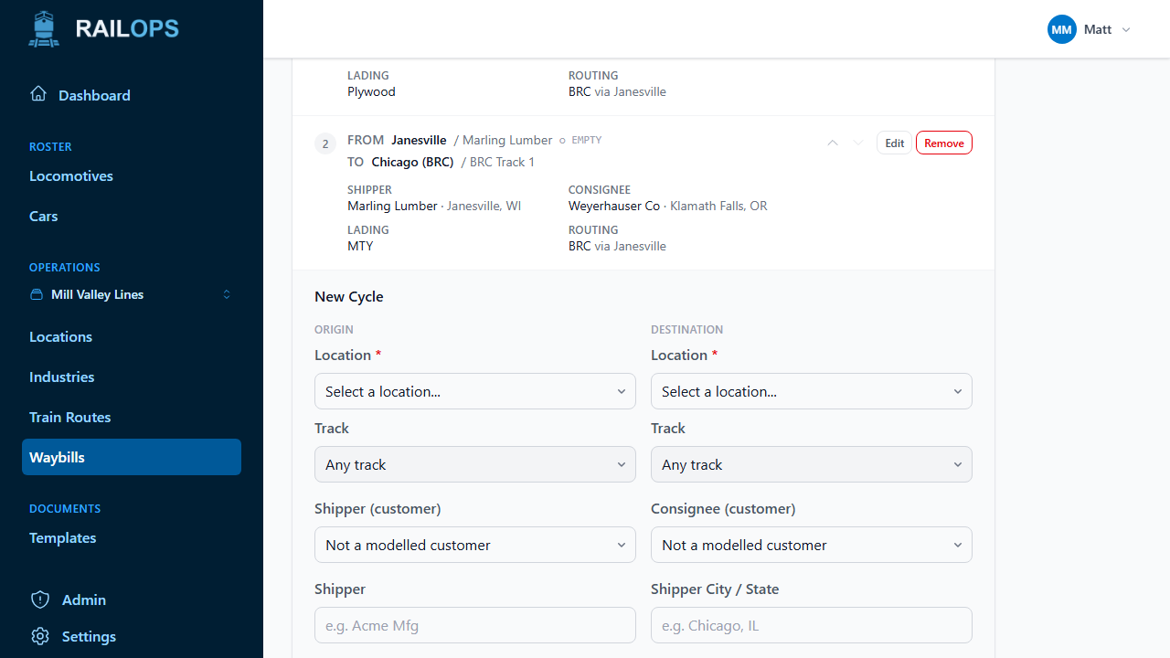Go to Dashboard in the sidebar
This screenshot has height=658, width=1170.
point(132,95)
